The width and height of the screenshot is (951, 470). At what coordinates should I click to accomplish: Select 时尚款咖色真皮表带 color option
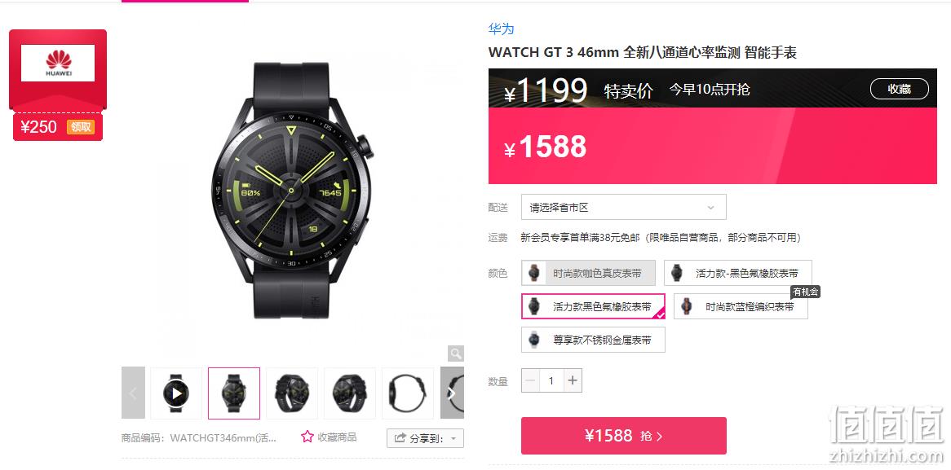click(588, 273)
